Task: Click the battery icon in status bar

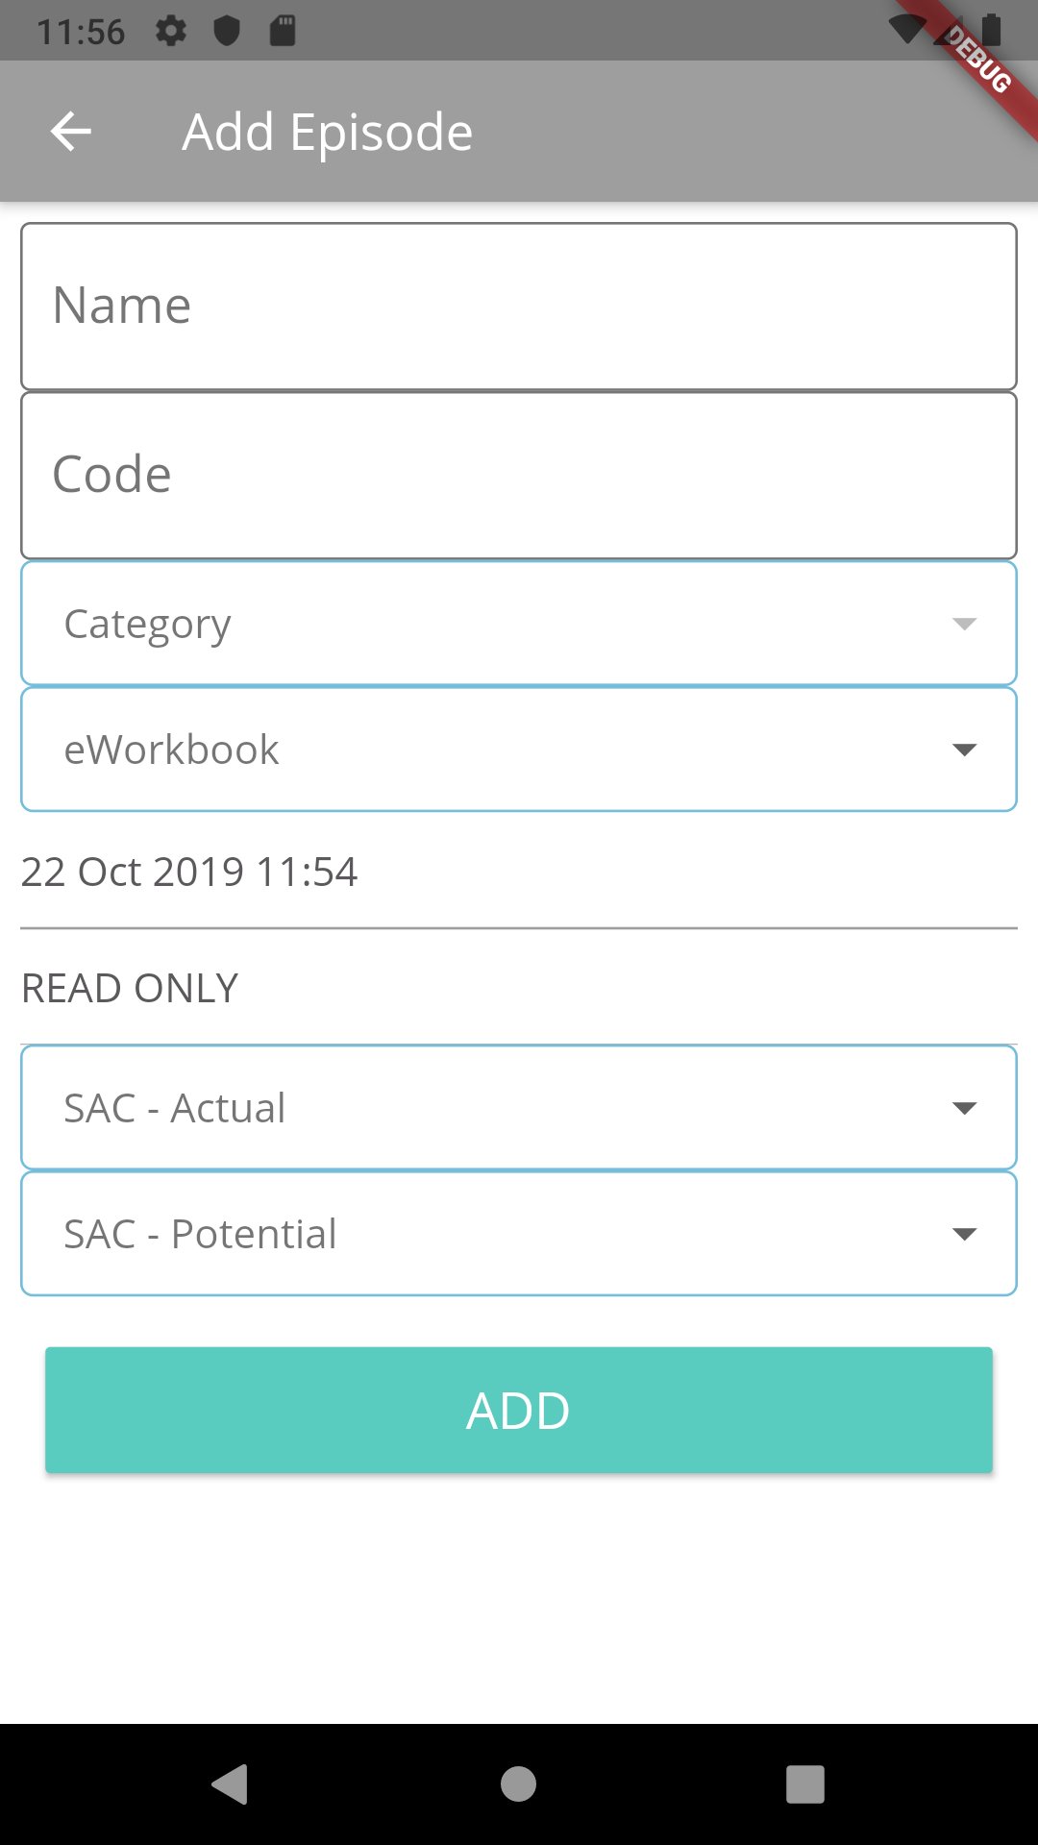Action: (992, 29)
